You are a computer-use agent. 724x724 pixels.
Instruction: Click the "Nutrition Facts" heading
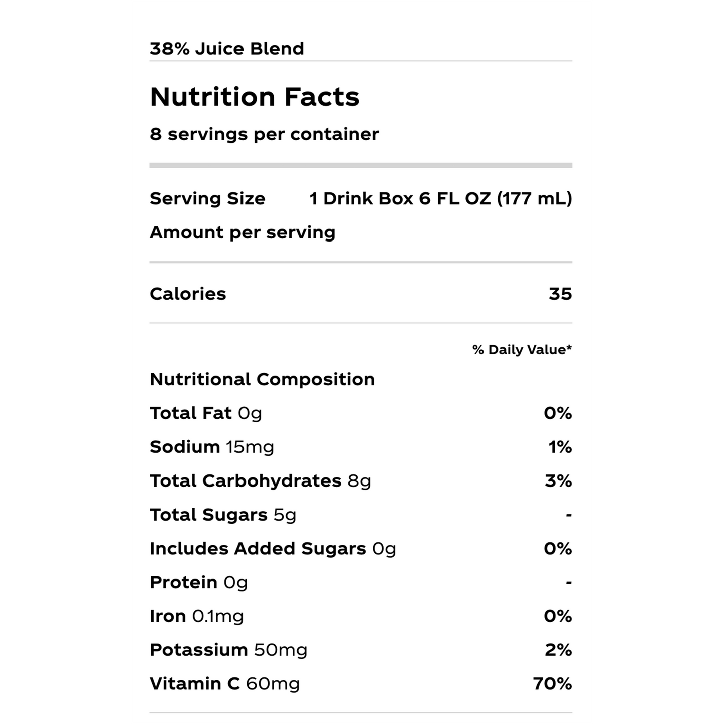tap(255, 97)
